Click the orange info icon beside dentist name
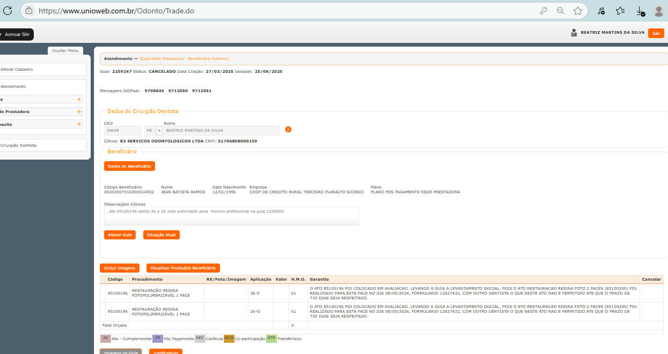This screenshot has width=668, height=354. pyautogui.click(x=288, y=130)
